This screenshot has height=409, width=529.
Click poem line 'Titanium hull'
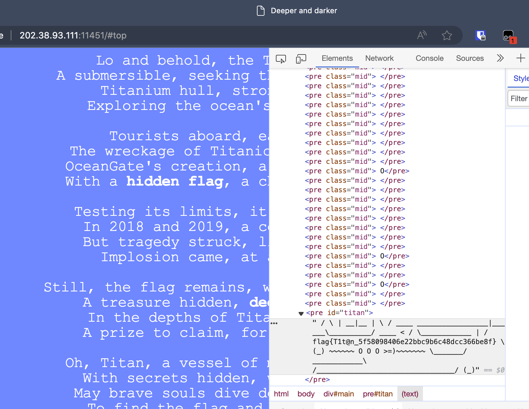click(x=185, y=91)
